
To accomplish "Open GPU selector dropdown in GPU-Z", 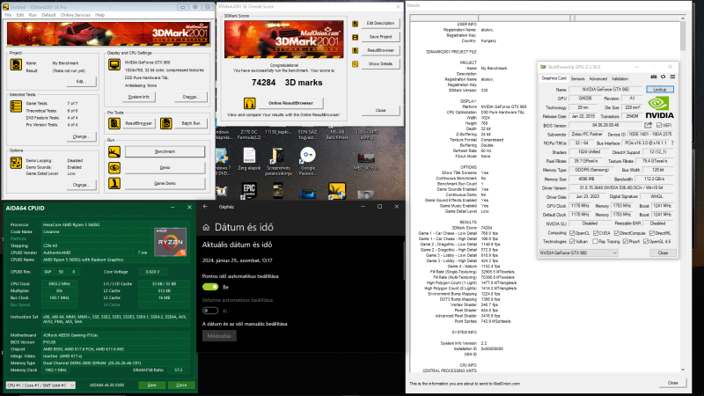I will tap(578, 253).
